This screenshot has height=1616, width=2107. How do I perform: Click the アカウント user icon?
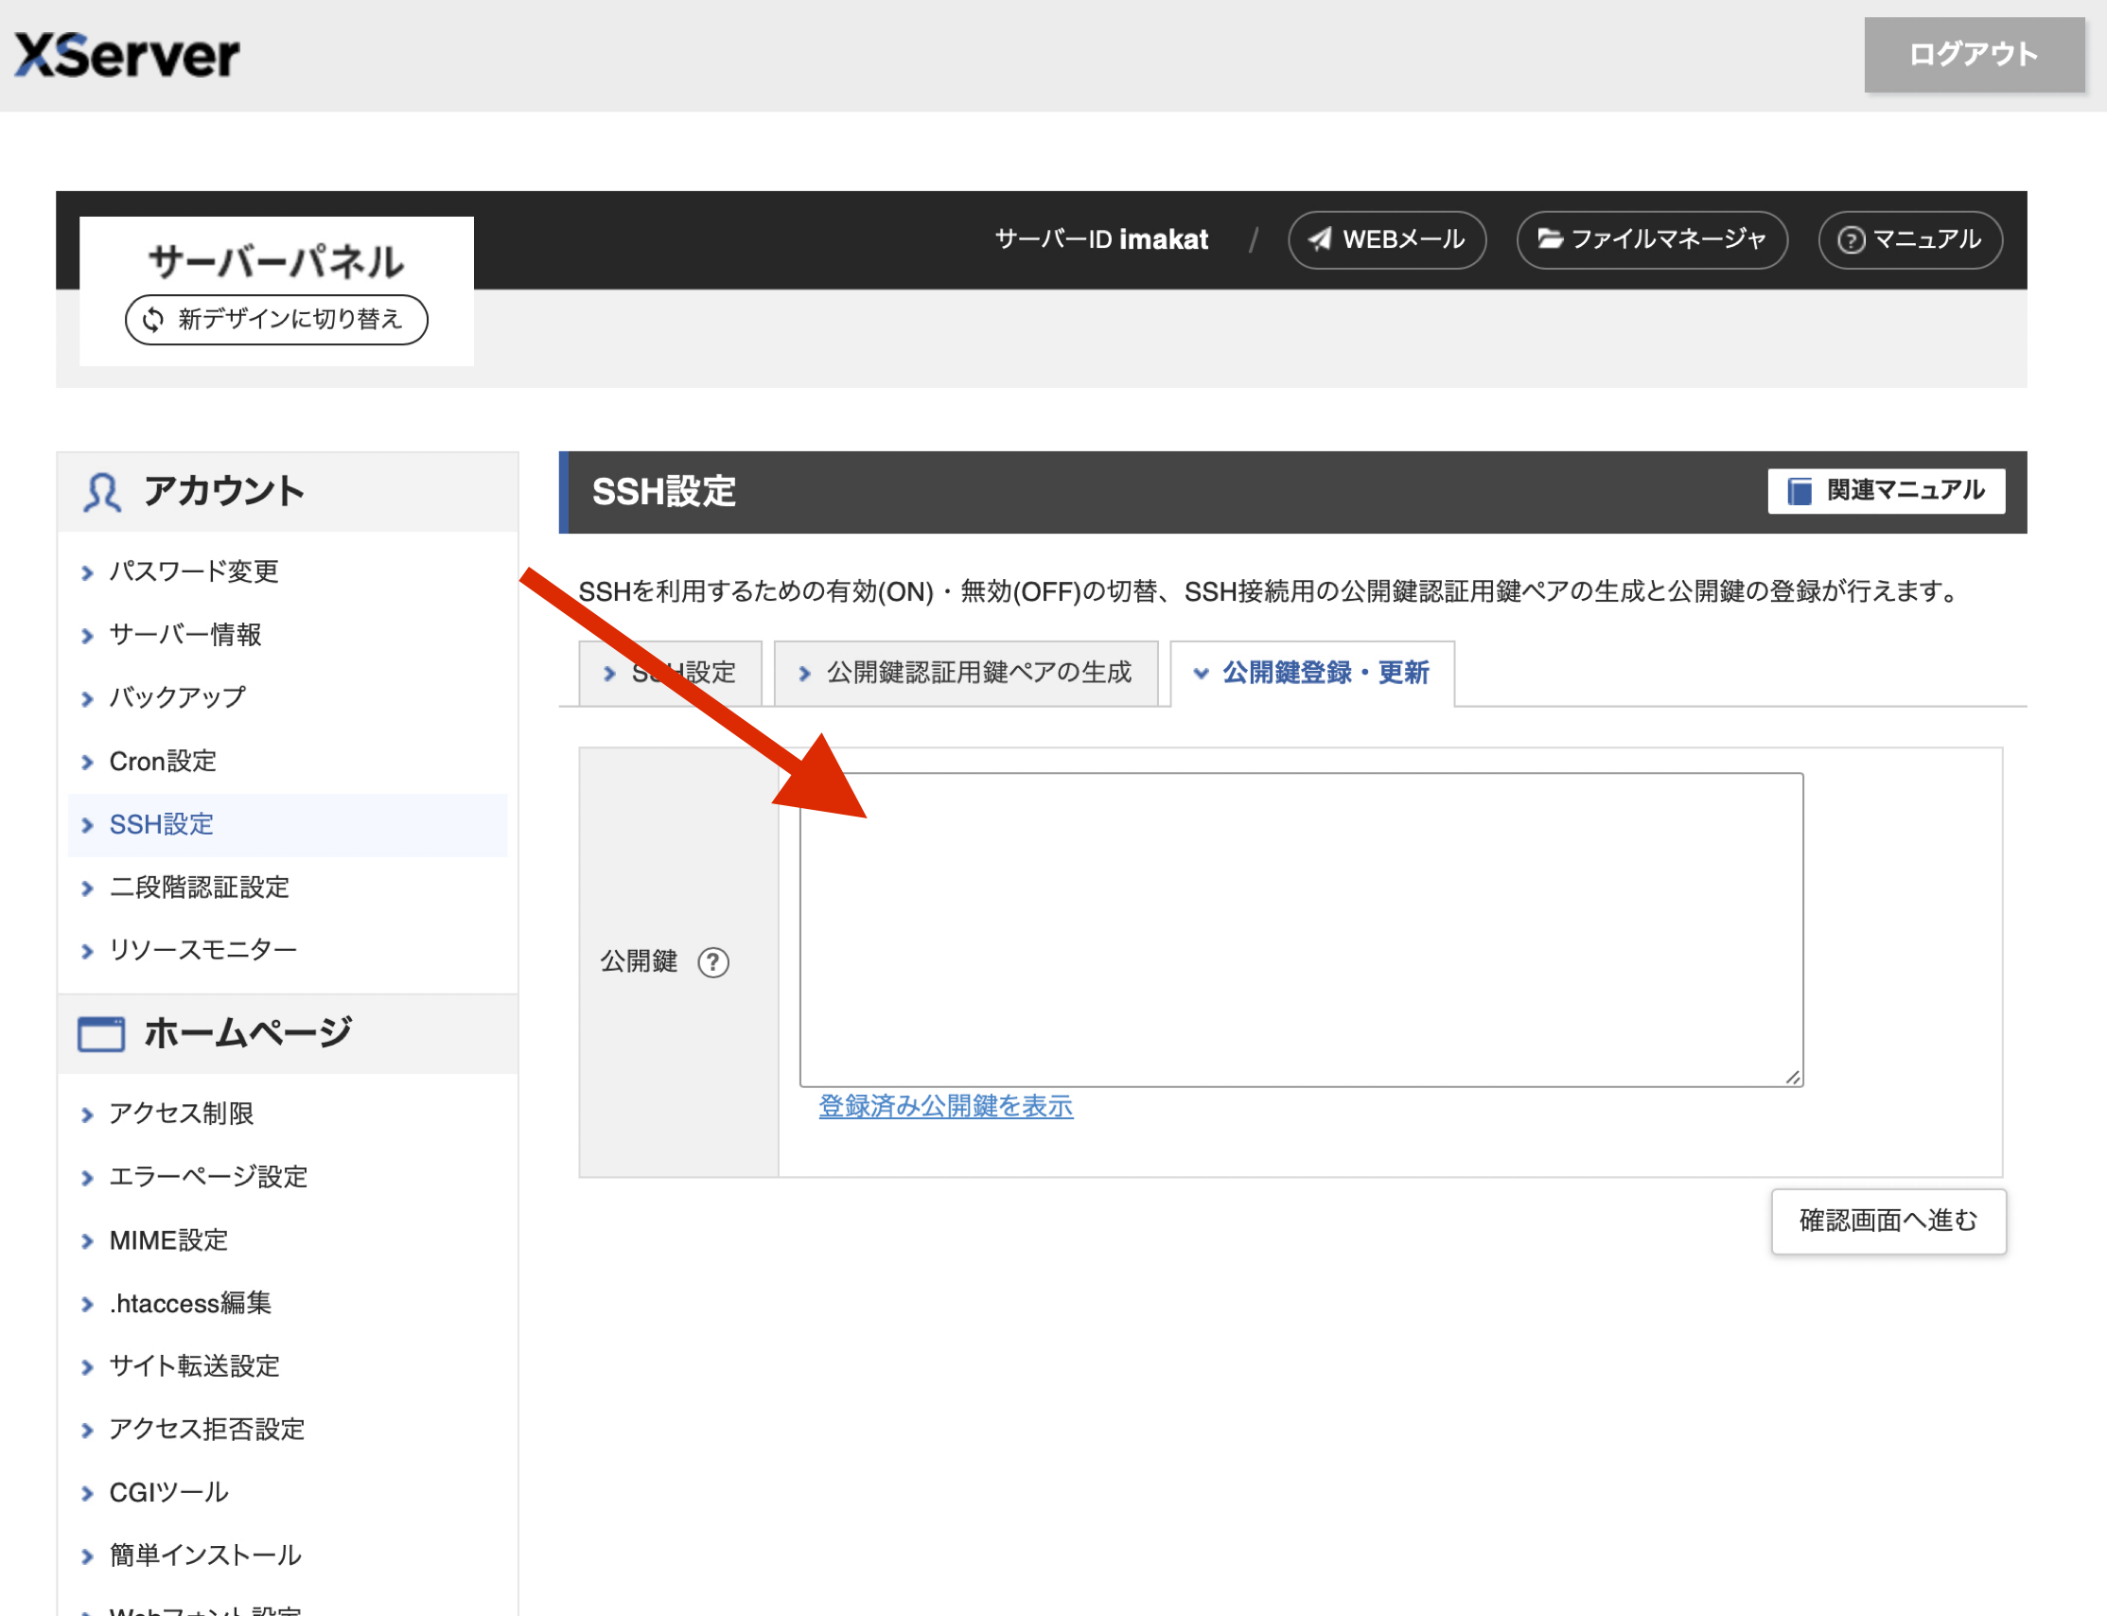coord(102,493)
